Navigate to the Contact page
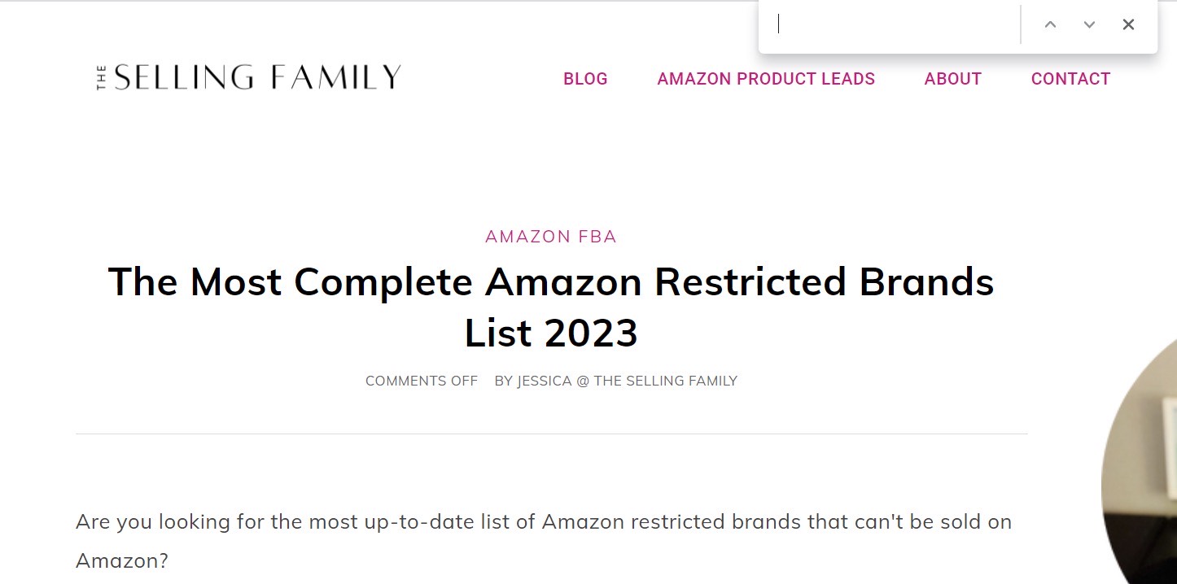This screenshot has height=584, width=1177. coord(1070,79)
